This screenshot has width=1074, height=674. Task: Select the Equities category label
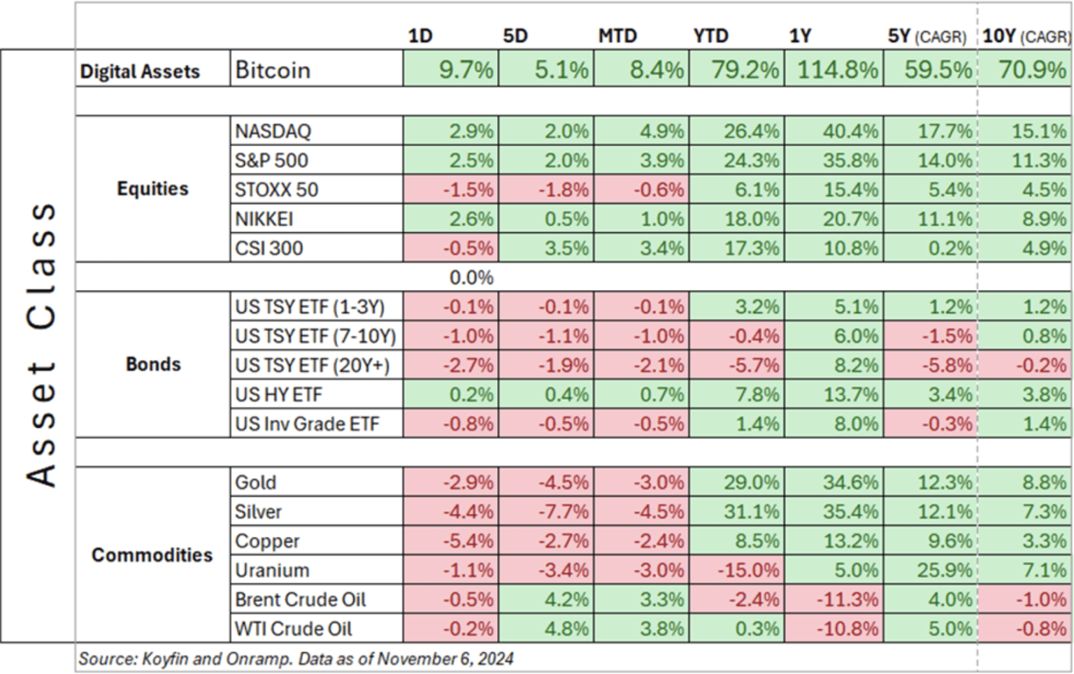[152, 189]
